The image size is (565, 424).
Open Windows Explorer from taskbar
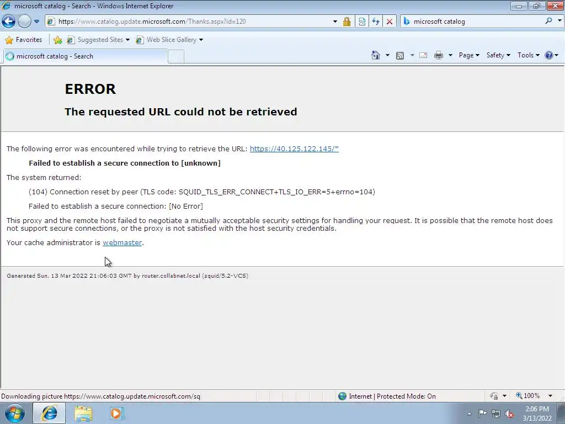[83, 414]
